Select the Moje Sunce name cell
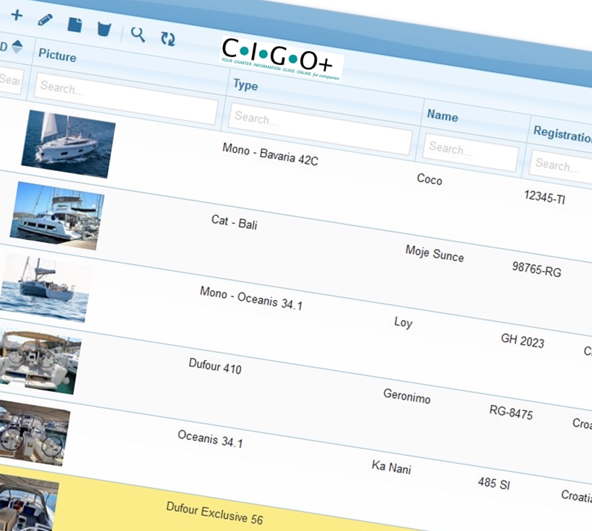Screen dimensions: 592x531 pyautogui.click(x=435, y=253)
